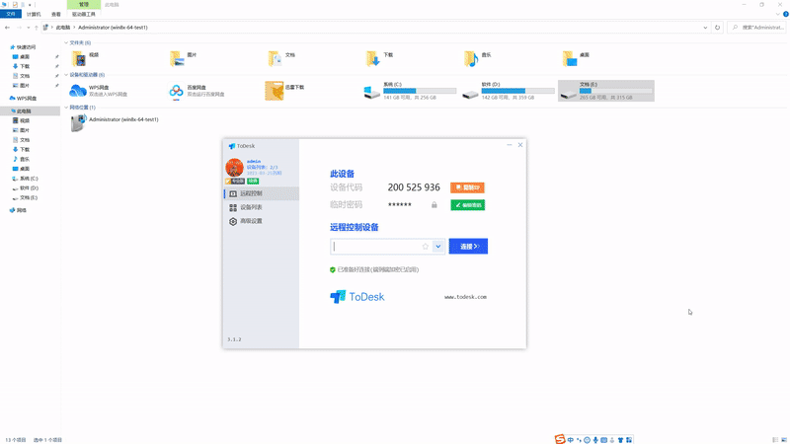Image resolution: width=790 pixels, height=444 pixels.
Task: Select the Administrator network location icon
Action: (79, 122)
